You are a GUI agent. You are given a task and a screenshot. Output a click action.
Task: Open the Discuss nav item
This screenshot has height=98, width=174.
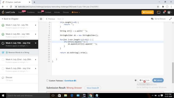(66, 12)
